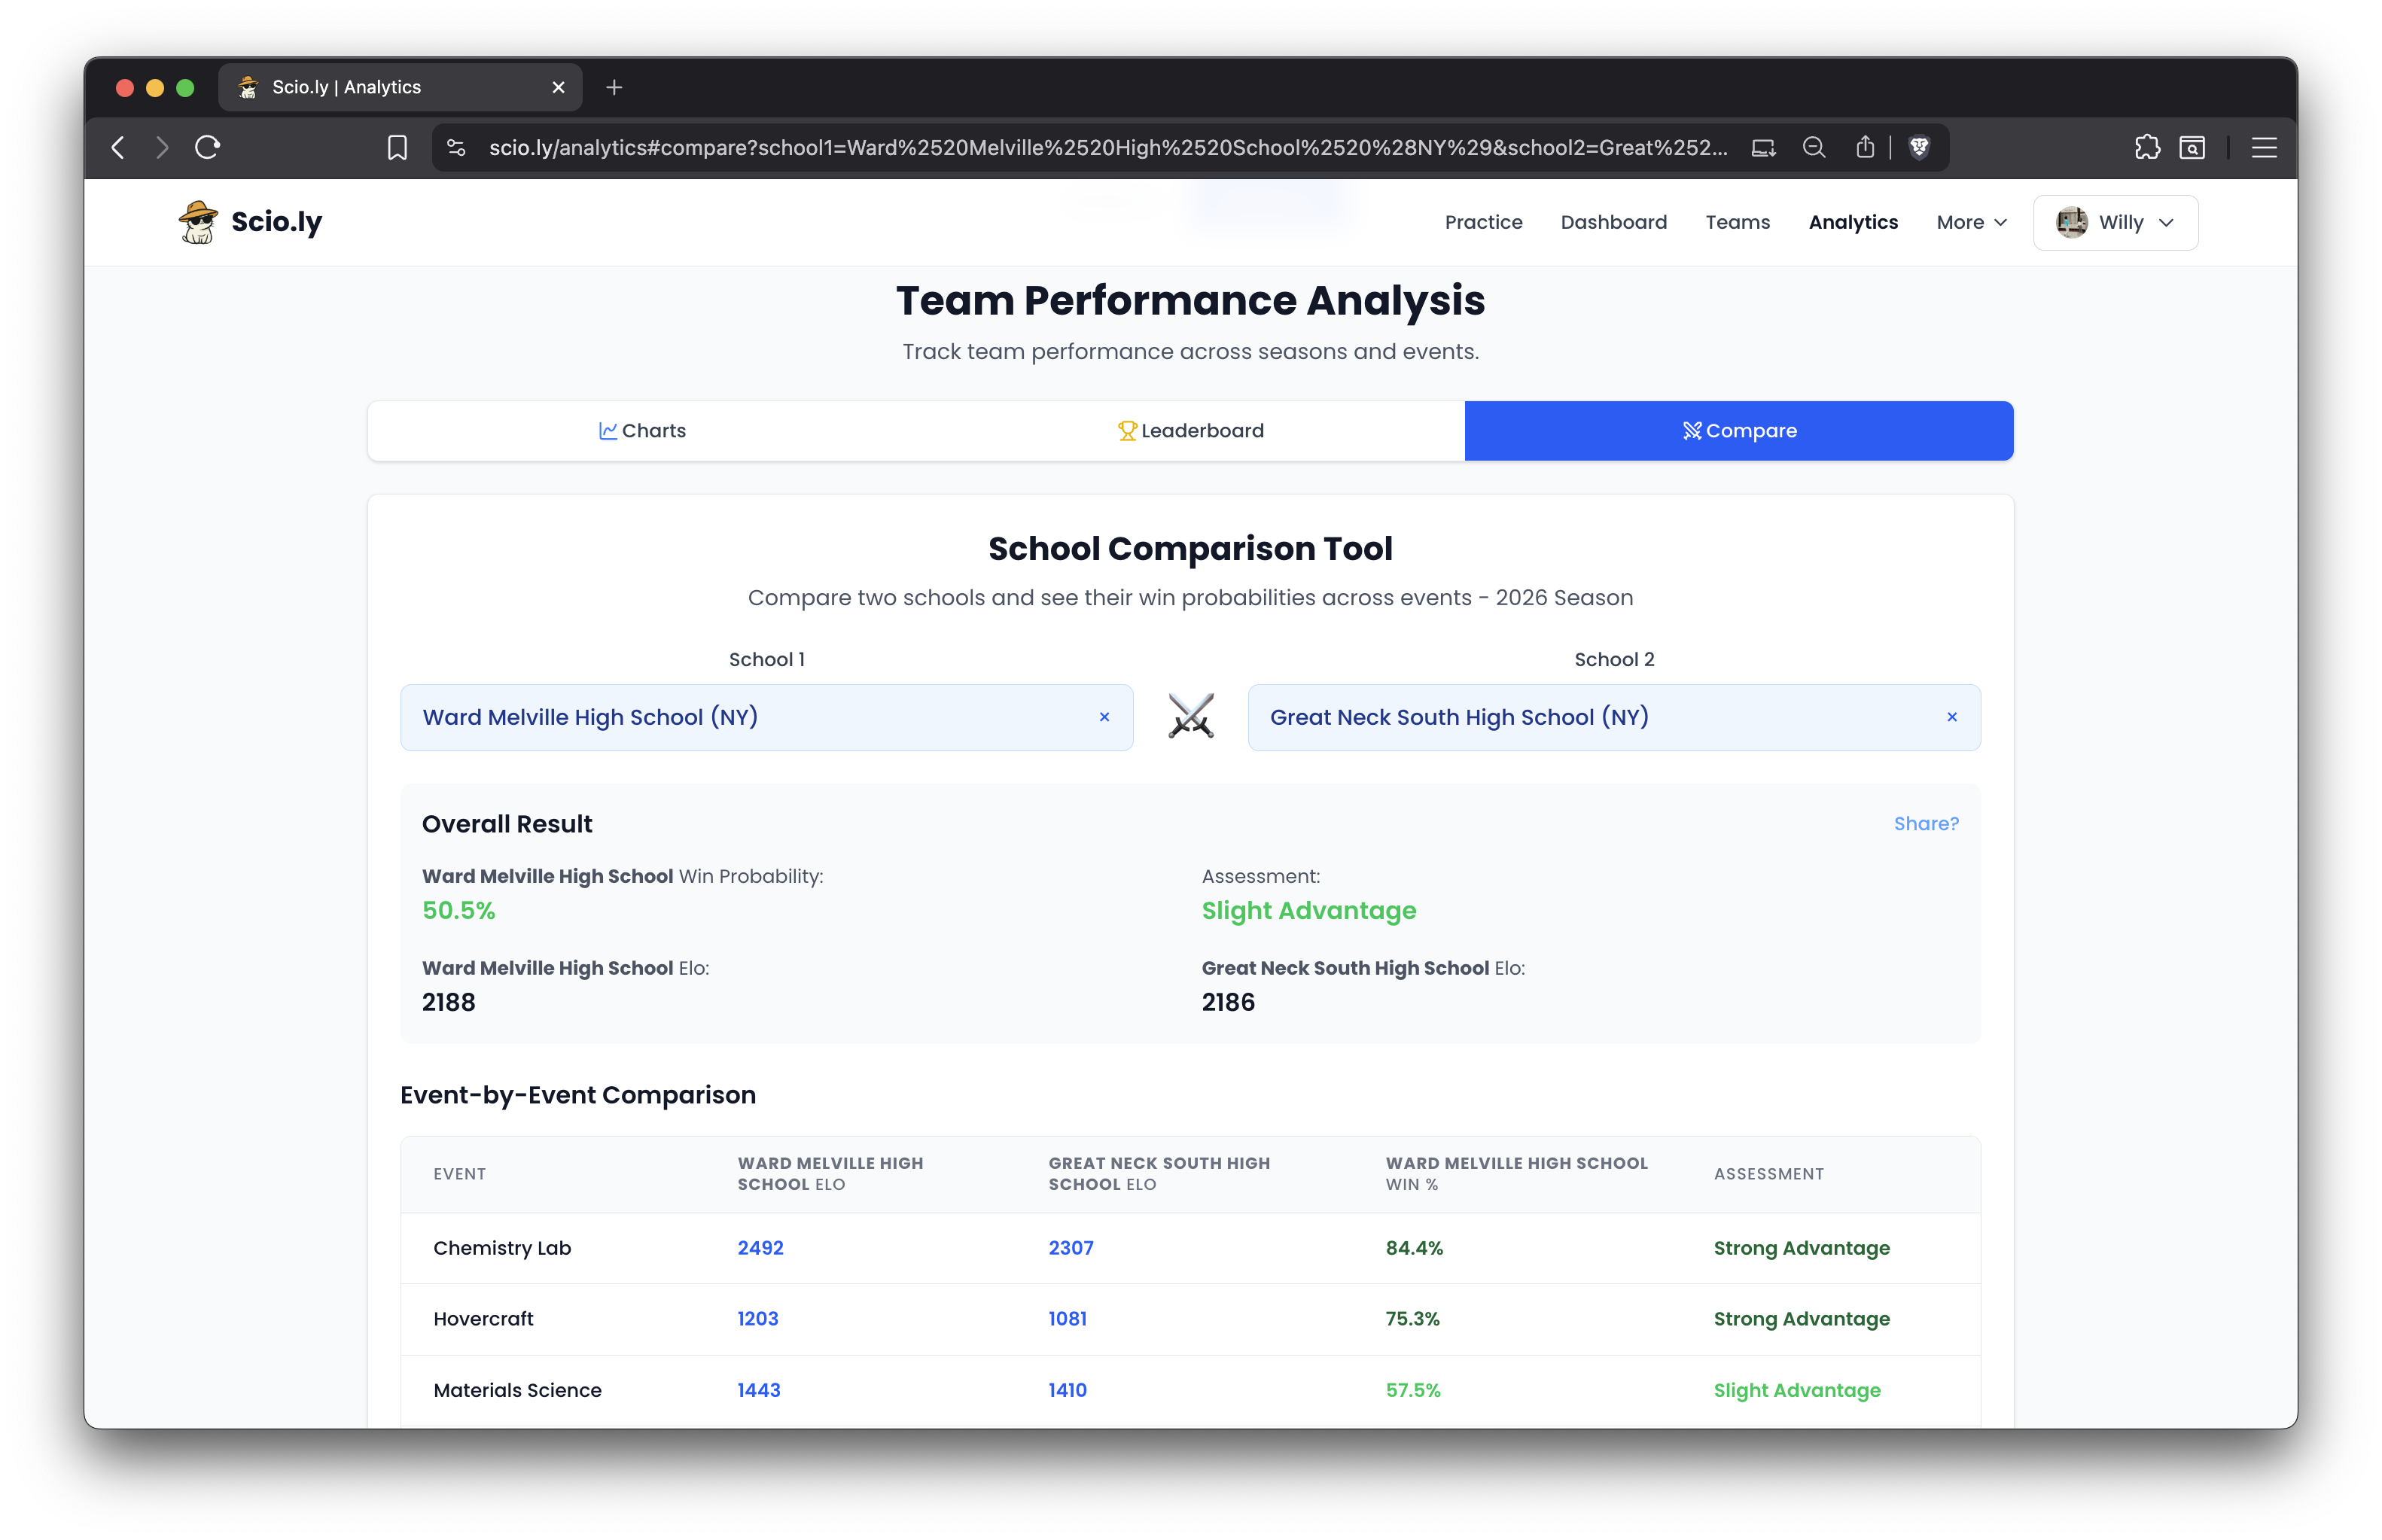This screenshot has width=2382, height=1540.
Task: Click the browser address bar URL
Action: [1107, 148]
